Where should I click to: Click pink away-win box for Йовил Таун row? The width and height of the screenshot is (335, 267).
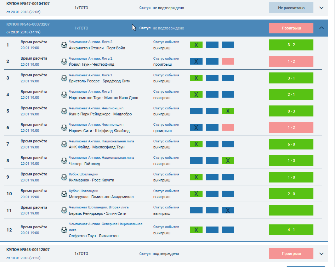click(x=228, y=61)
